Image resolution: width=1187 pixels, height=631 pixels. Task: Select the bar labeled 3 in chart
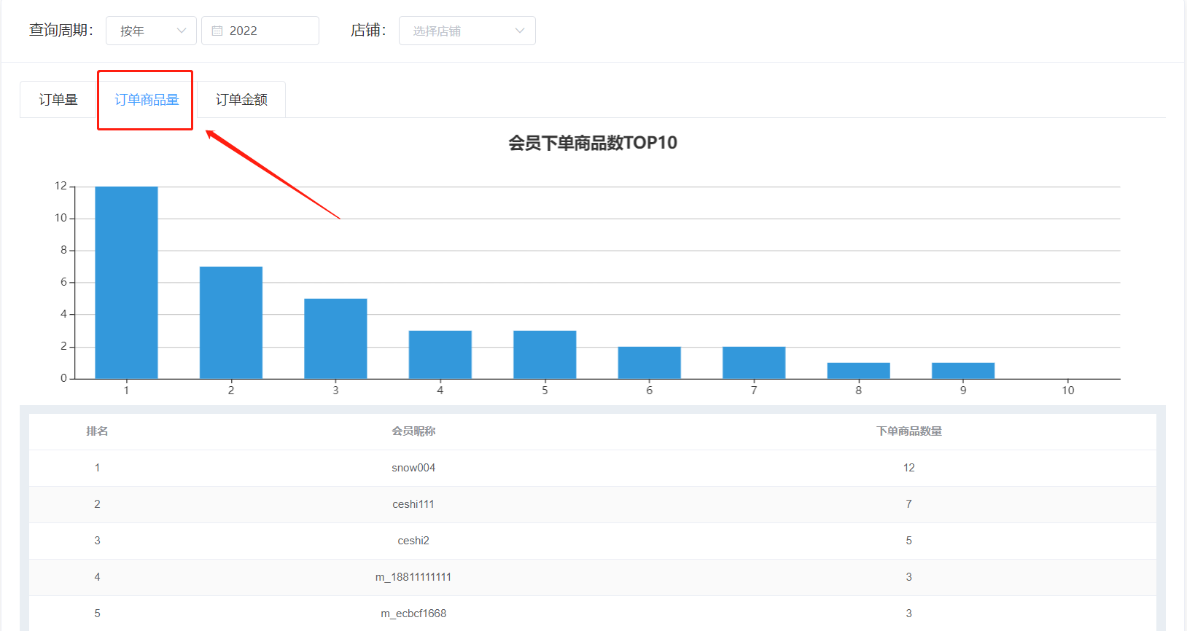pos(335,339)
